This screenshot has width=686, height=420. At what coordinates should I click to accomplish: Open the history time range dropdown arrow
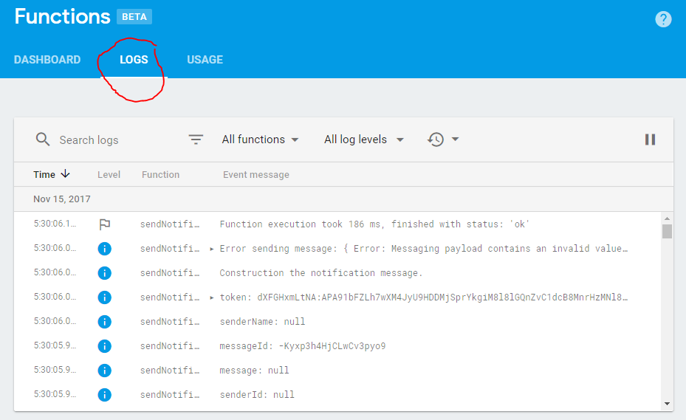(455, 140)
